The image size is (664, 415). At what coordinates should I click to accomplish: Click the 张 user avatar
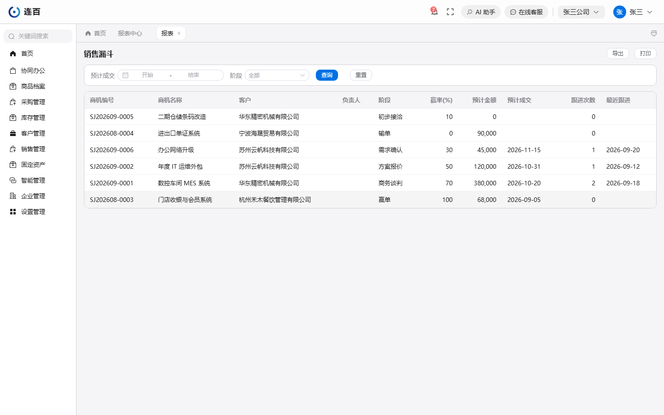click(x=619, y=12)
